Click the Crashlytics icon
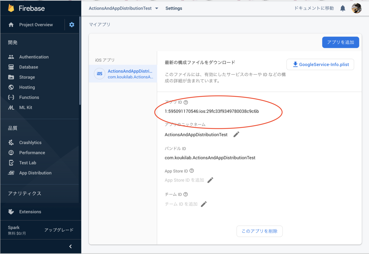This screenshot has width=369, height=254. coord(11,143)
